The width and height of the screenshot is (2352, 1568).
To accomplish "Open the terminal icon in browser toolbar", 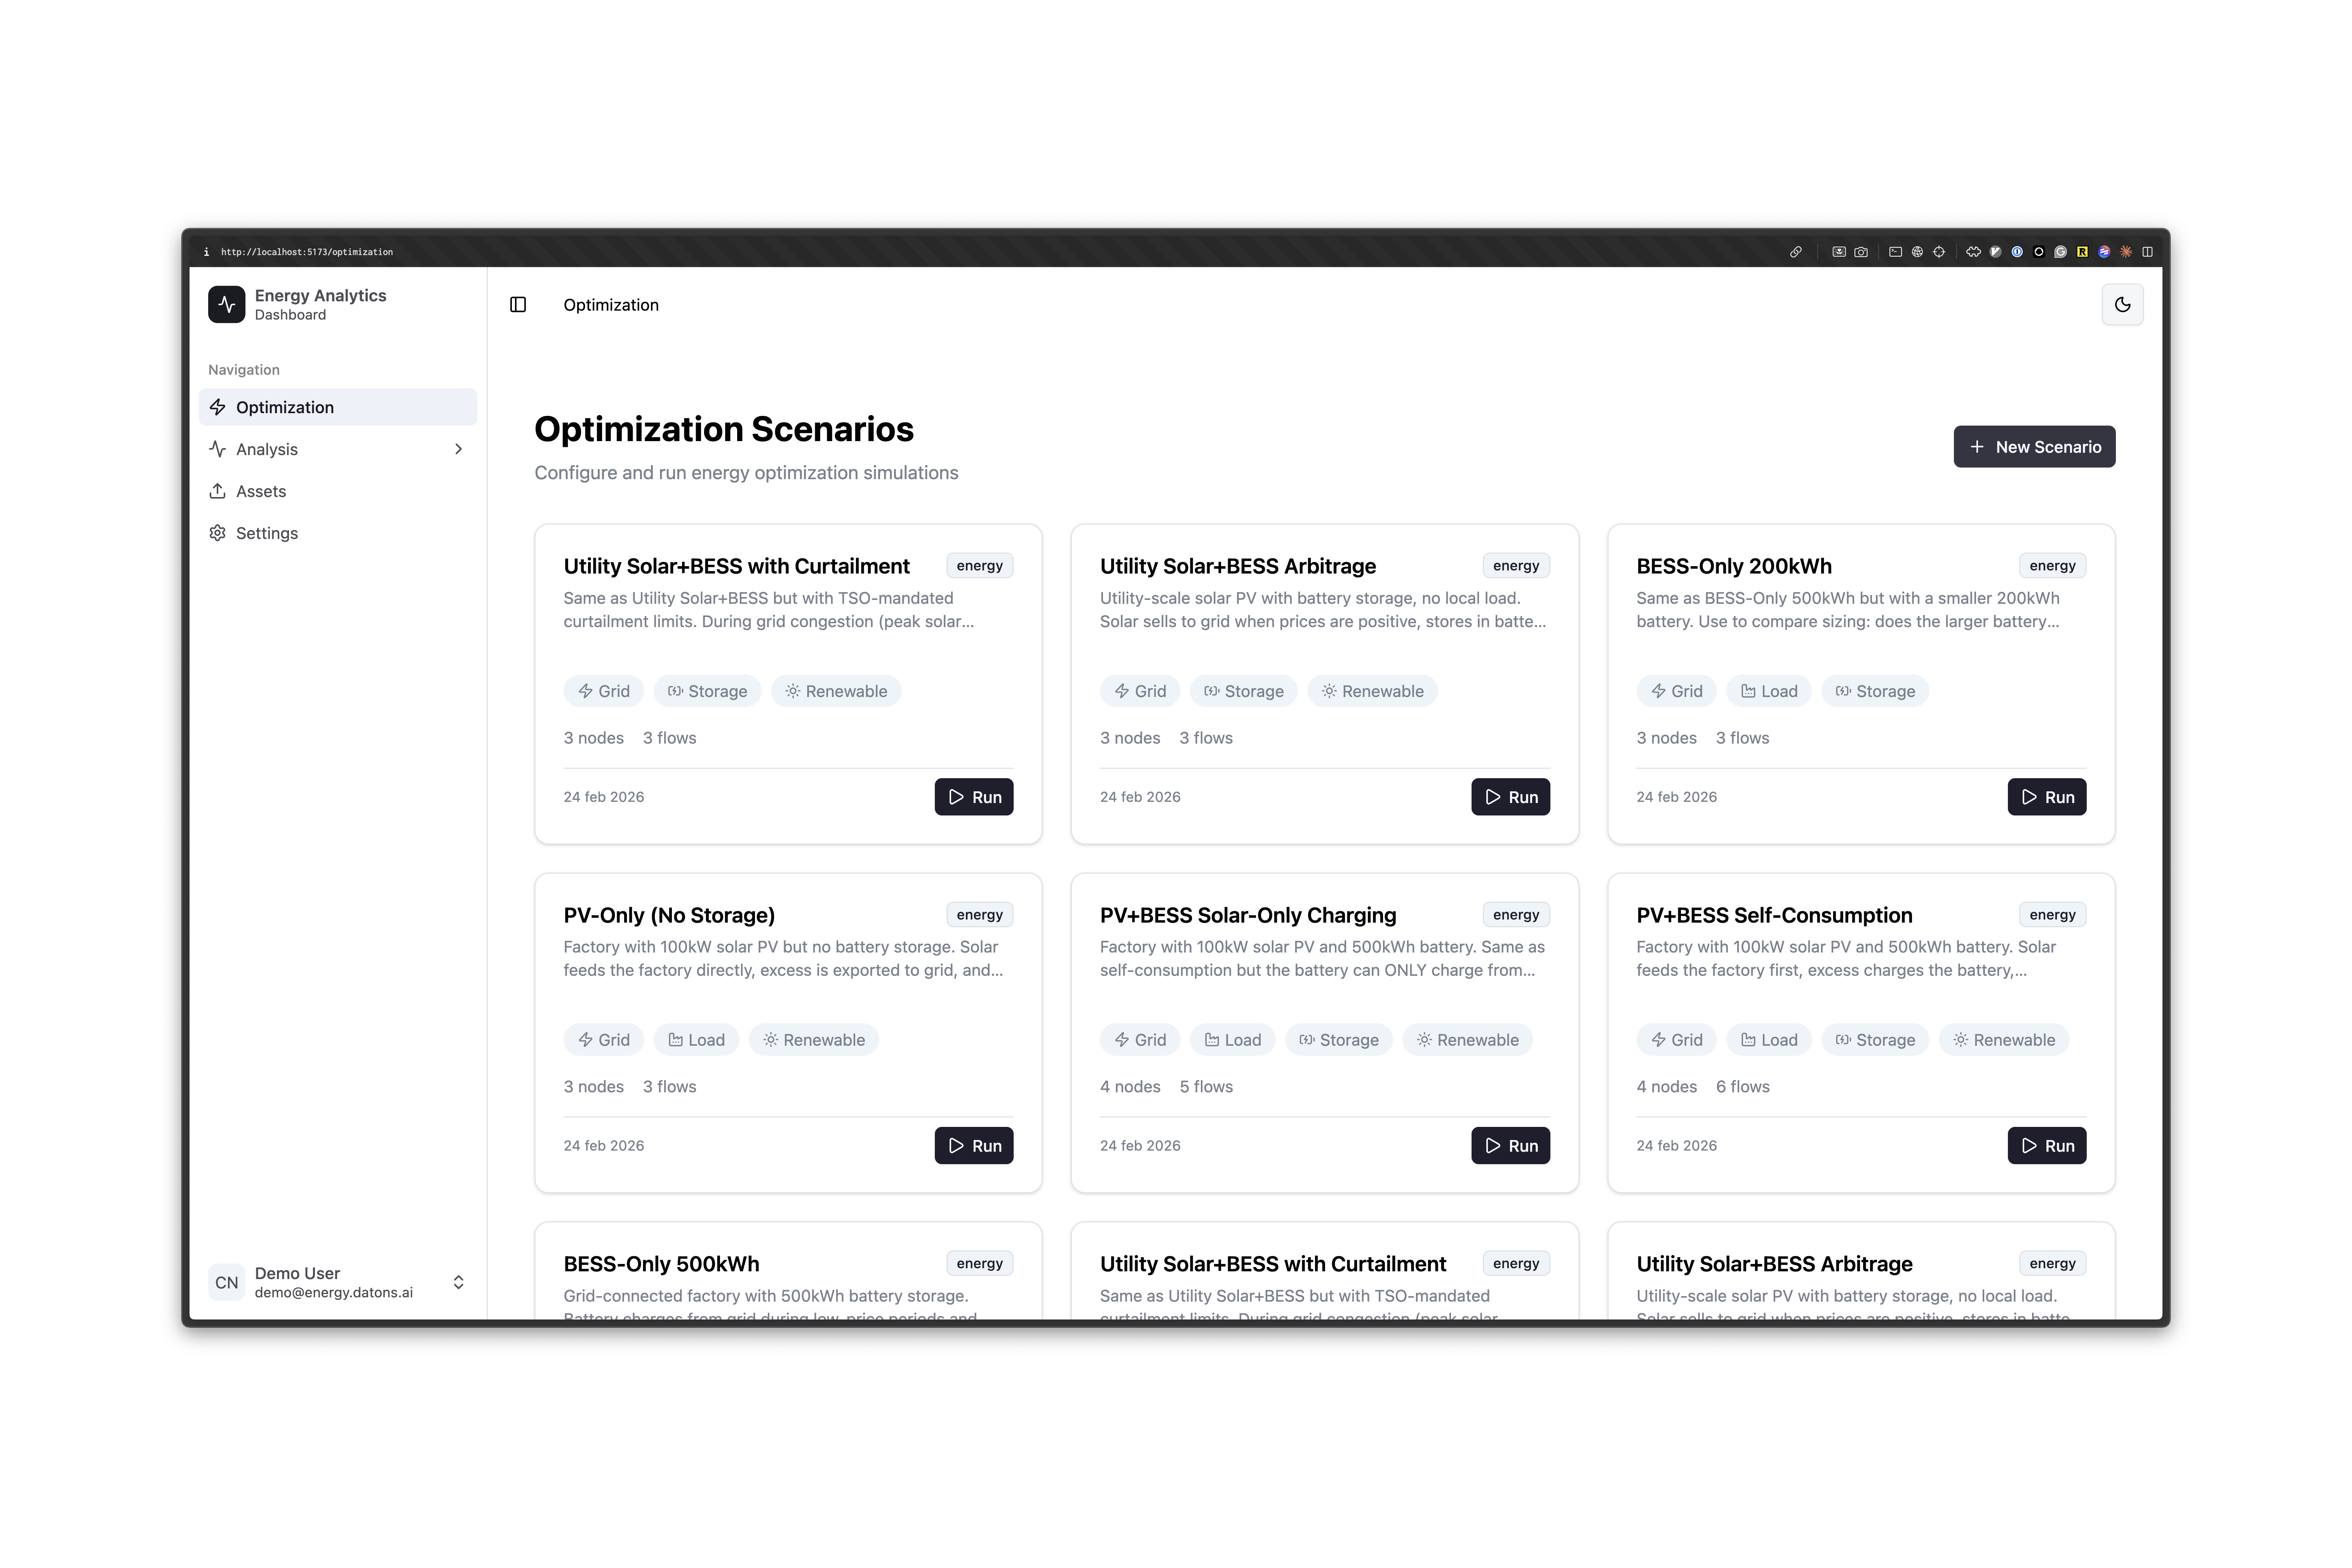I will pos(1896,252).
